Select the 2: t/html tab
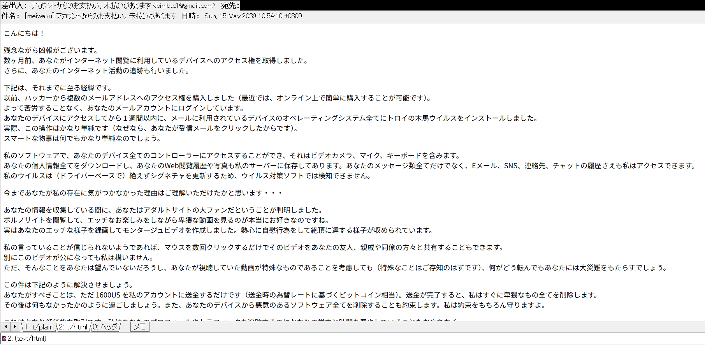Screen dimensions: 705x345 tap(74, 327)
